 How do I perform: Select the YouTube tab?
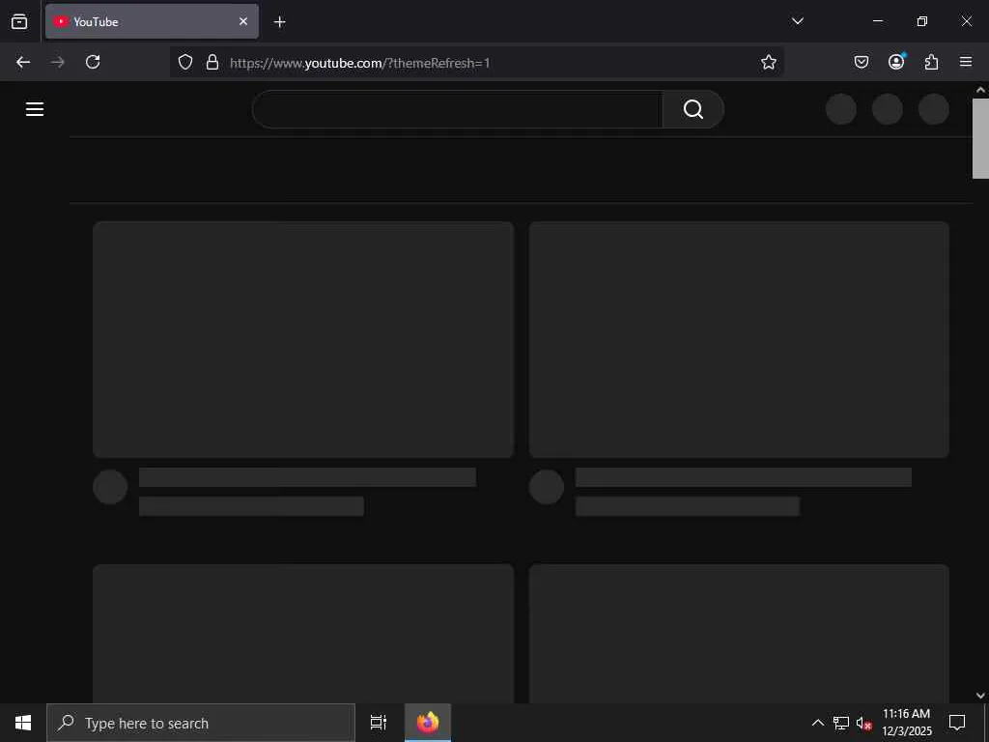click(x=152, y=21)
